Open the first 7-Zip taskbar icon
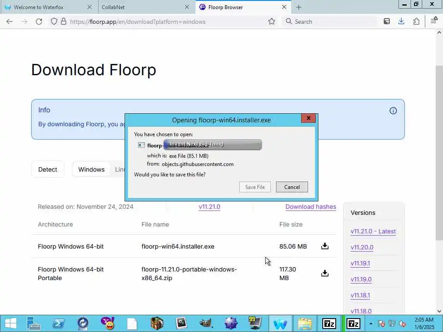 (329, 323)
